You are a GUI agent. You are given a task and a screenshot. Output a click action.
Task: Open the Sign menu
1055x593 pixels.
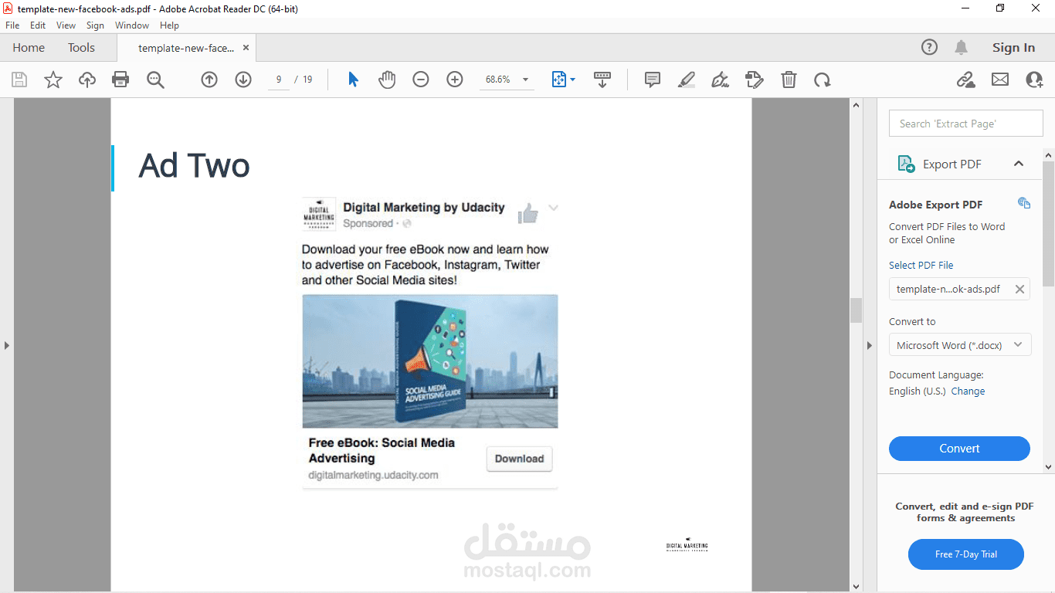coord(96,25)
